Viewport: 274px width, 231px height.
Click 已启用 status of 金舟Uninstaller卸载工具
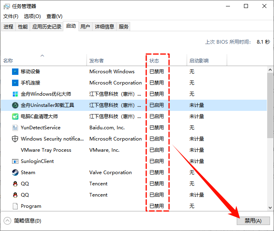(x=157, y=105)
